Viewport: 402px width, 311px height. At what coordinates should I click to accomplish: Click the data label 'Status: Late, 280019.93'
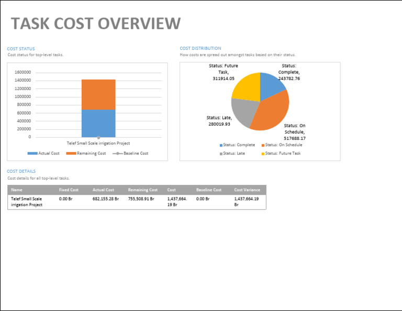pos(219,121)
